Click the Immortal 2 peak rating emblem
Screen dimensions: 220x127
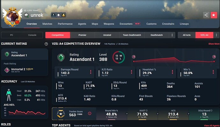click(7, 70)
